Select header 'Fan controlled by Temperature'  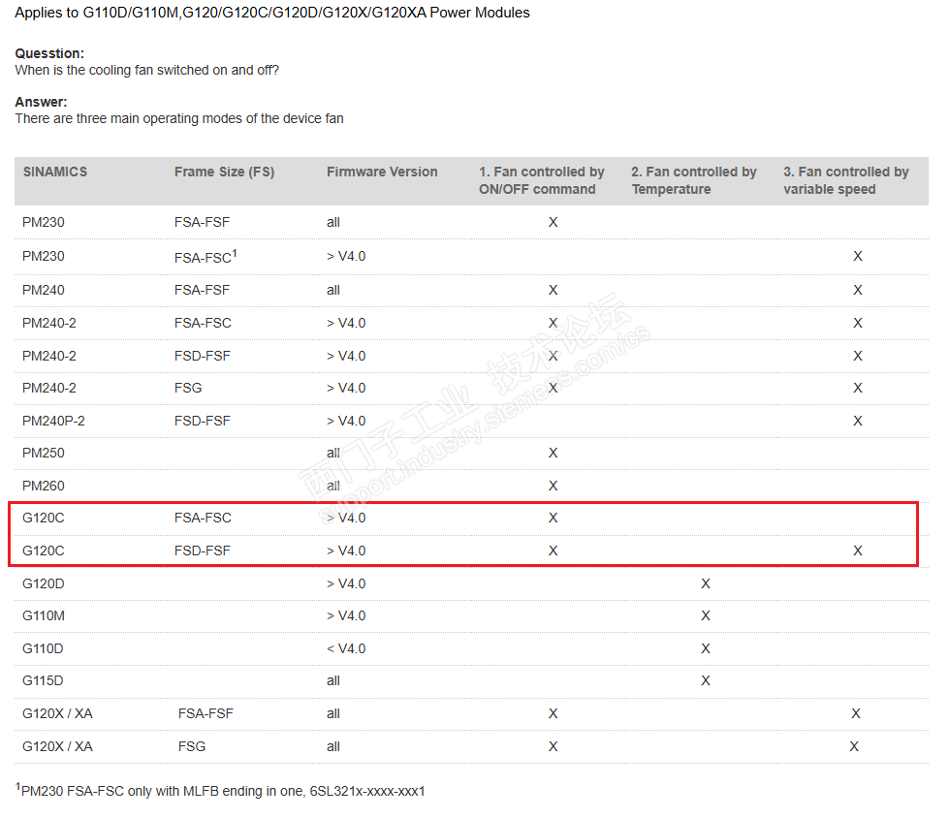tap(694, 180)
